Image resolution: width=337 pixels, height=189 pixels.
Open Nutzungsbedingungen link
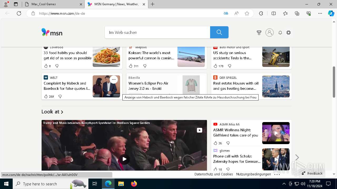click(x=254, y=174)
